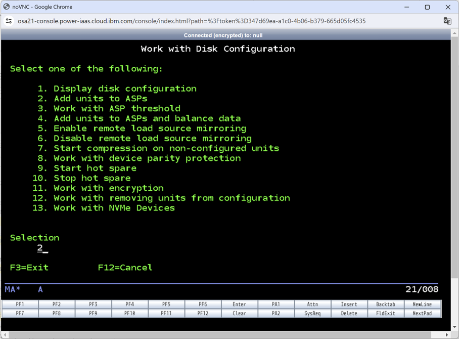Click the PF11 keypad button

coord(166,313)
